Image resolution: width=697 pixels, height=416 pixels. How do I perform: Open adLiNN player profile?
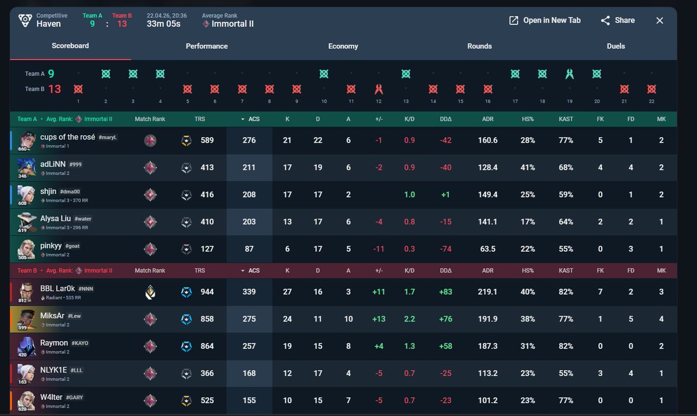(x=54, y=164)
